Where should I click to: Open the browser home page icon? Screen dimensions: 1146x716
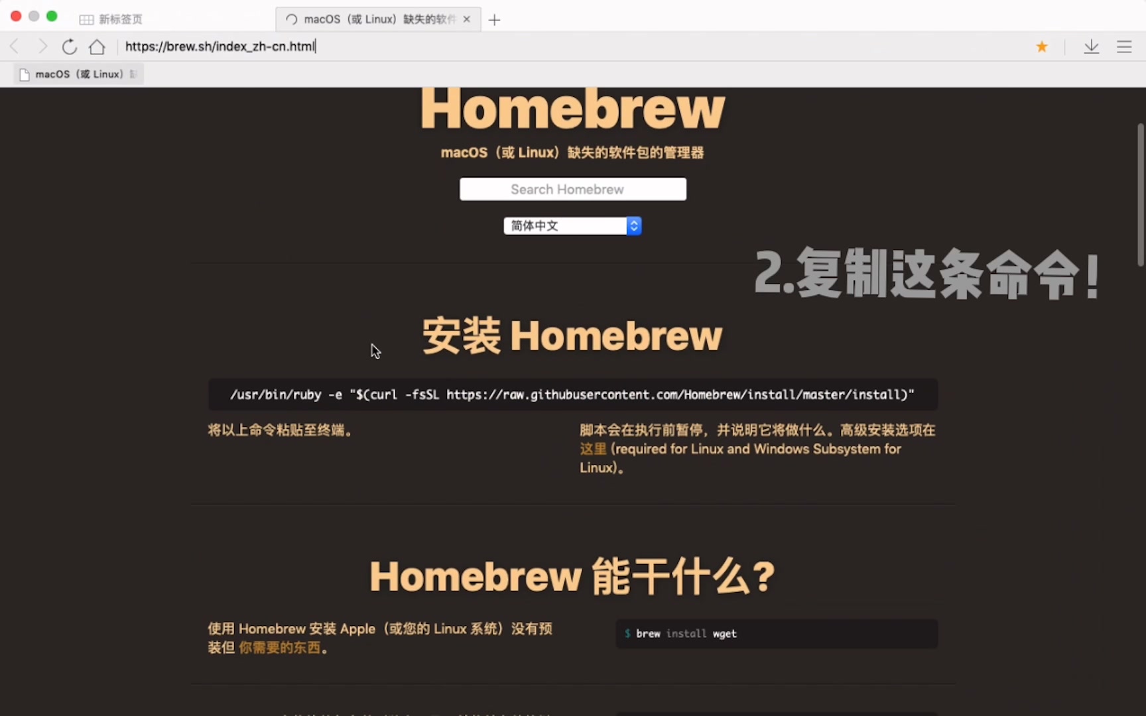(97, 46)
